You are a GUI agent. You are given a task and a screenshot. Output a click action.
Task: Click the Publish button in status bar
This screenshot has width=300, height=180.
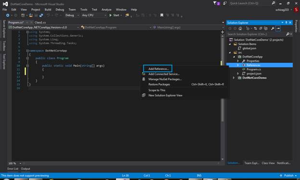click(x=288, y=175)
